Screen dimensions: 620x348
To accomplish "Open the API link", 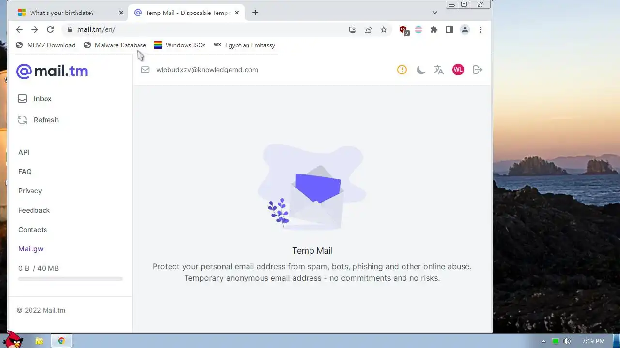I will coord(24,152).
